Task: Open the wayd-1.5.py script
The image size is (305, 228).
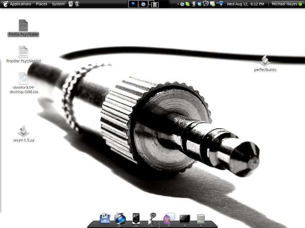Action: click(x=24, y=131)
